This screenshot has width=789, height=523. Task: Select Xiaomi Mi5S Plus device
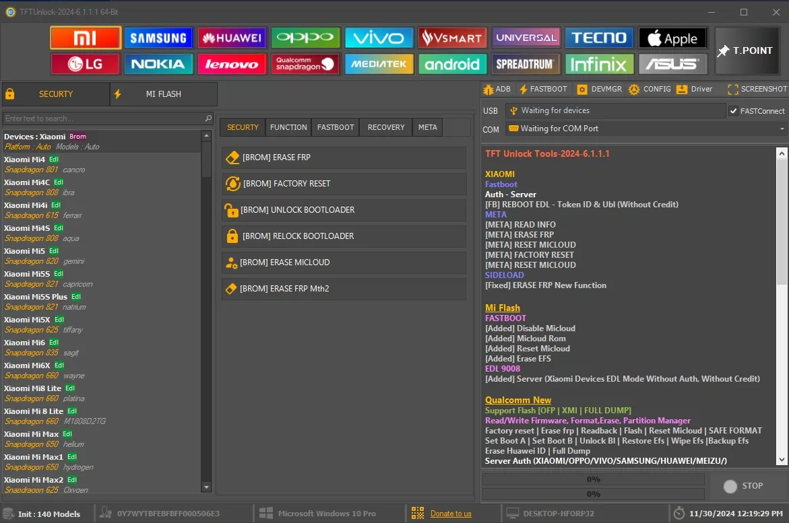(x=100, y=302)
